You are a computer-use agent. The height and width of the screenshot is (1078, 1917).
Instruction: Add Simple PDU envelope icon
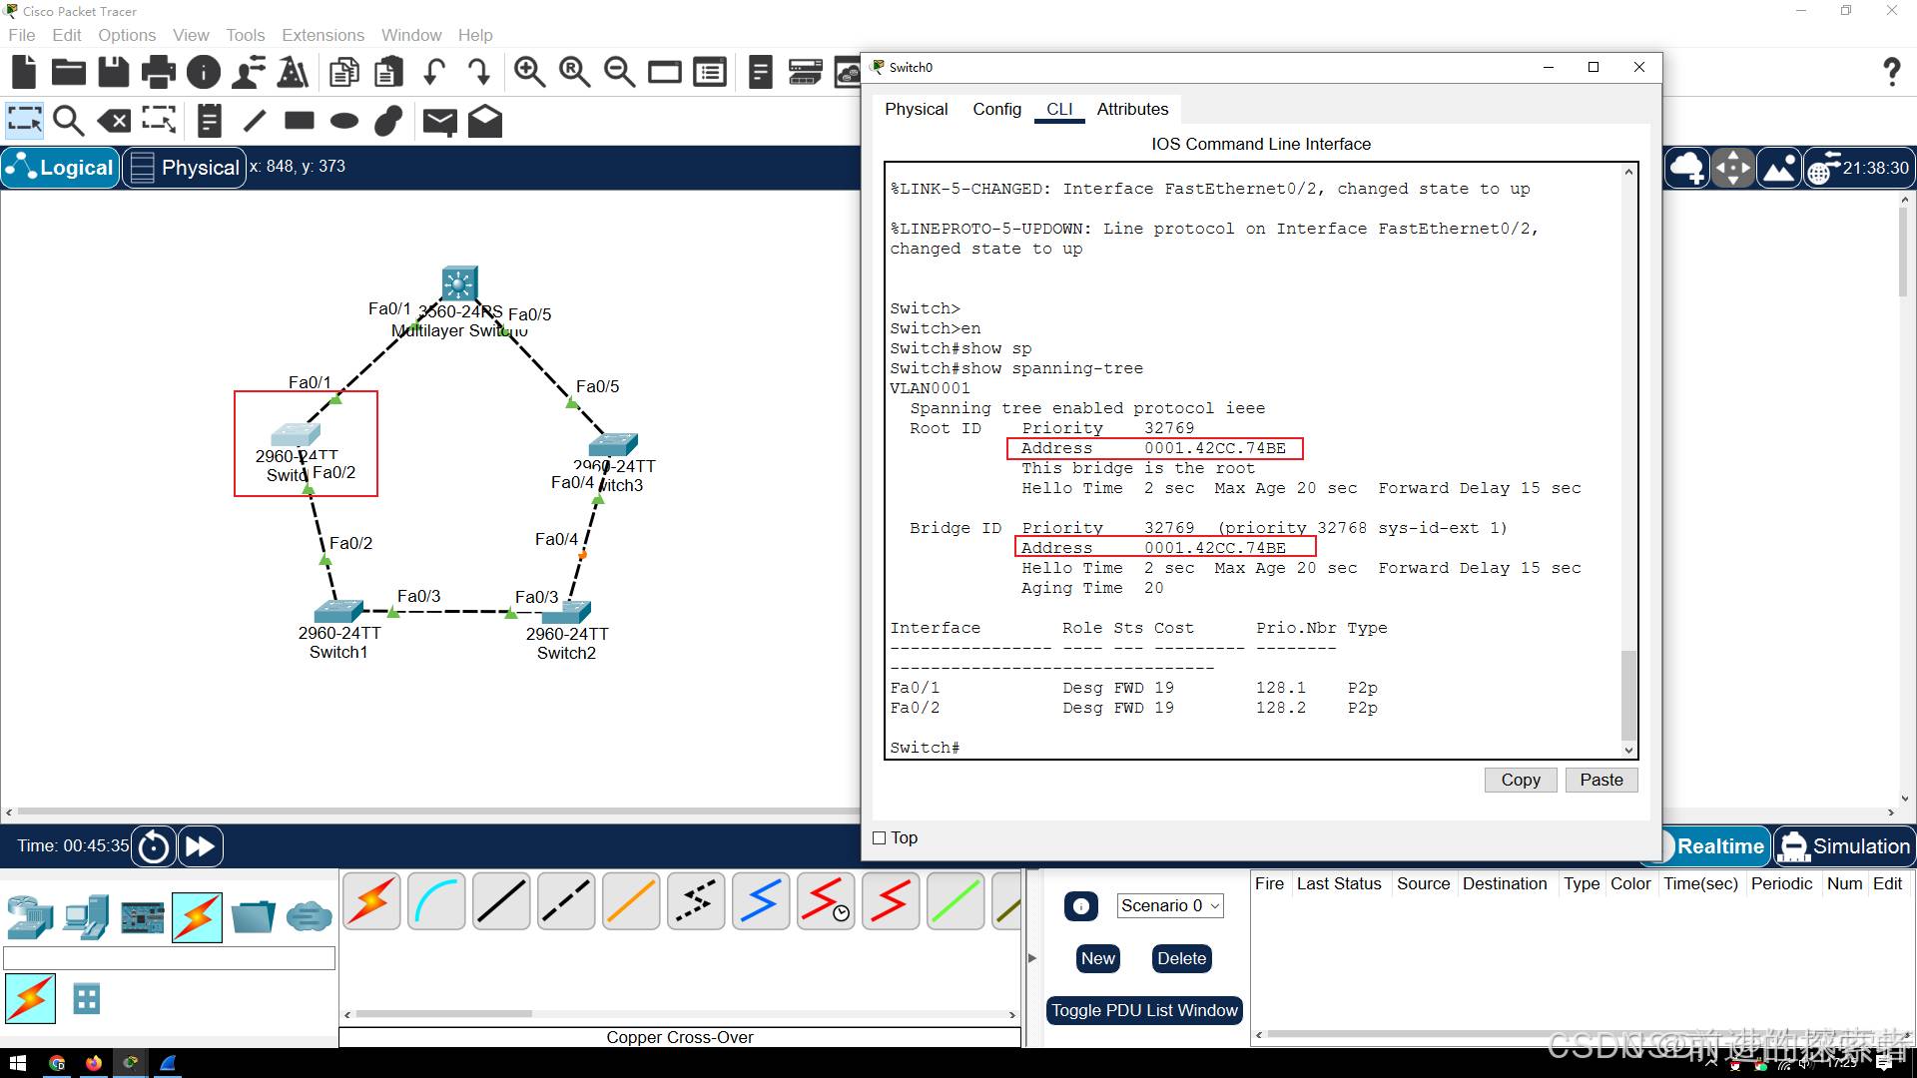439,122
